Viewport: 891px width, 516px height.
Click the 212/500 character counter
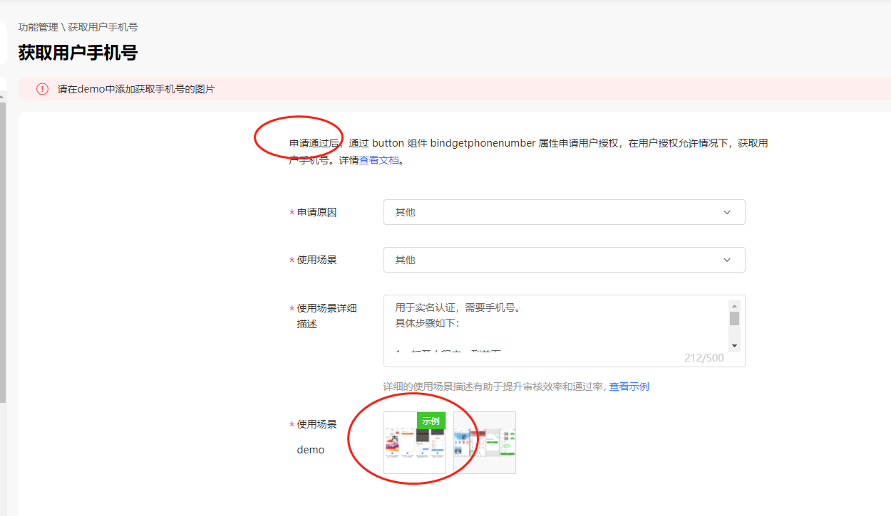click(x=704, y=358)
